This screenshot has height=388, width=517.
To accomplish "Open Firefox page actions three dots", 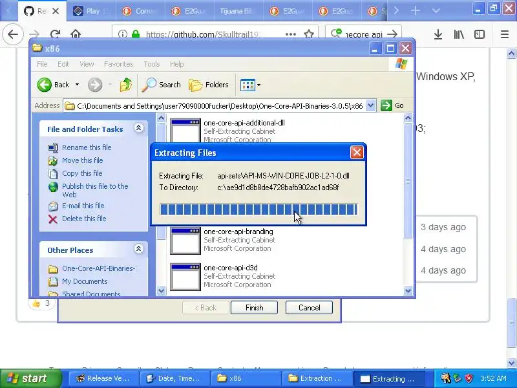I will (x=290, y=34).
